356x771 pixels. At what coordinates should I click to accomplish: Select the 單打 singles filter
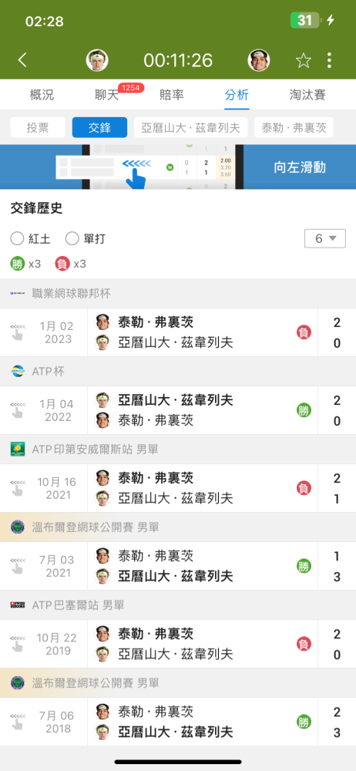[85, 240]
